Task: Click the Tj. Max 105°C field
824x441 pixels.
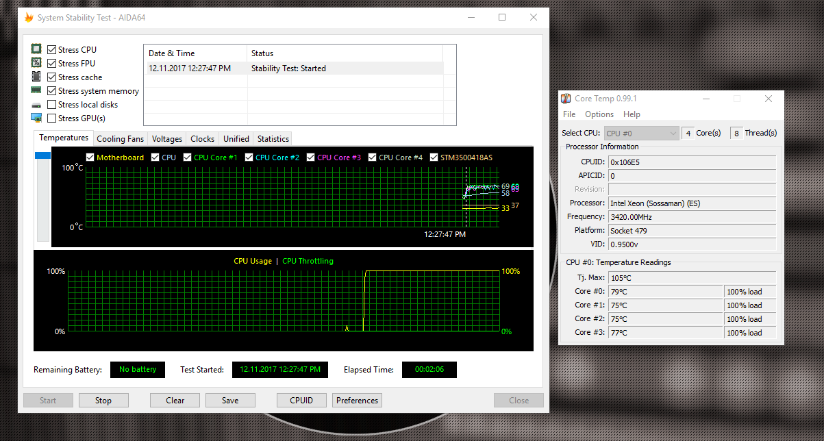Action: coord(692,278)
